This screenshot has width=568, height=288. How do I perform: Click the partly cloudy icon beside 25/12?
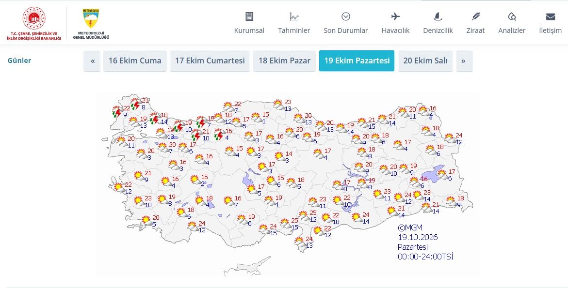tap(304, 216)
